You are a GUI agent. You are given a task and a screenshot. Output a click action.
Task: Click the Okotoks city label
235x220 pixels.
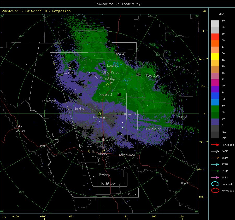pyautogui.click(x=104, y=174)
